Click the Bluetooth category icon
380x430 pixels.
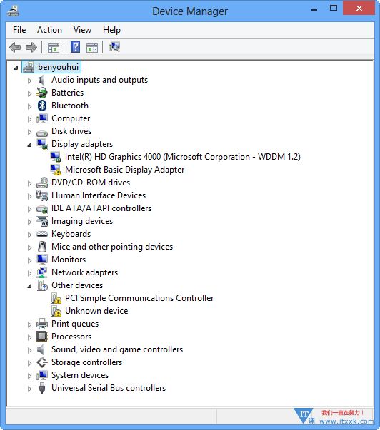[42, 106]
